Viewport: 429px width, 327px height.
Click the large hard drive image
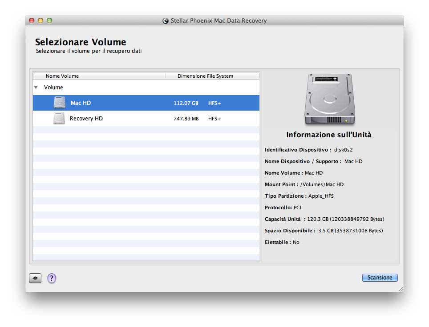330,100
